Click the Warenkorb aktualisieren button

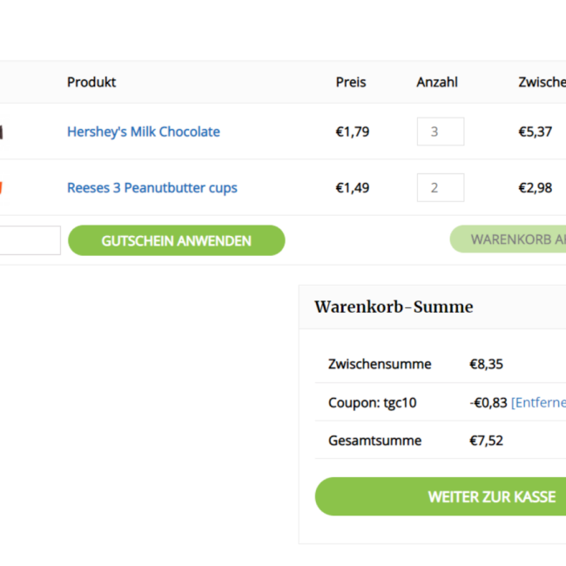tap(509, 239)
